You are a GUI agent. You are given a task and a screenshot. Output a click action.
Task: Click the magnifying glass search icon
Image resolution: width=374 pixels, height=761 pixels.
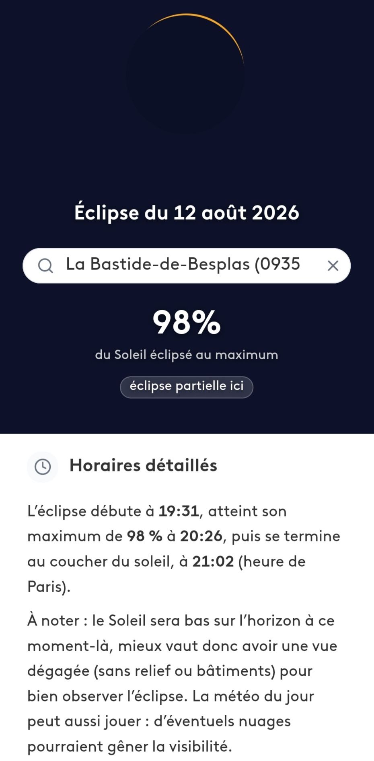point(45,266)
